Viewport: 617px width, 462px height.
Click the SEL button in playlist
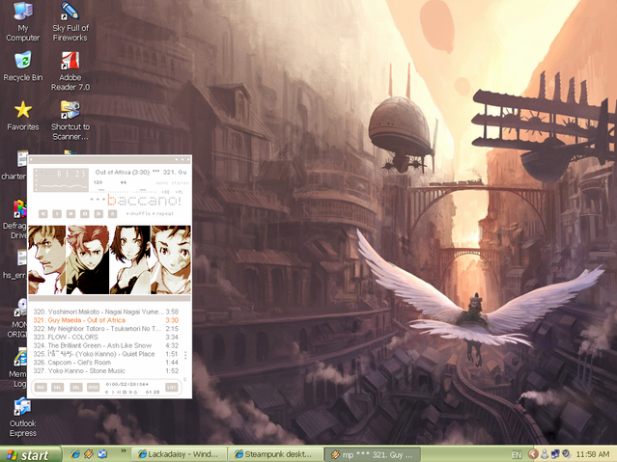[76, 388]
